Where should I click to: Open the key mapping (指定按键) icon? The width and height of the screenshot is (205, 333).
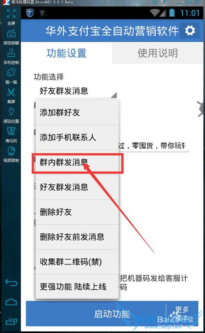pos(11,34)
